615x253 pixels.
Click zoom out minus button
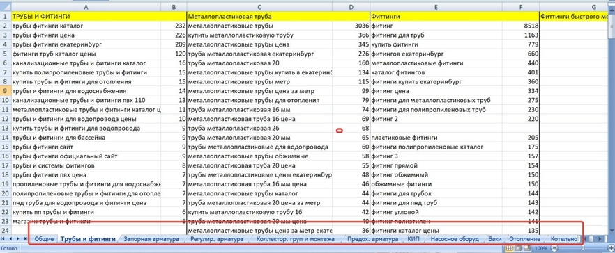click(x=554, y=248)
